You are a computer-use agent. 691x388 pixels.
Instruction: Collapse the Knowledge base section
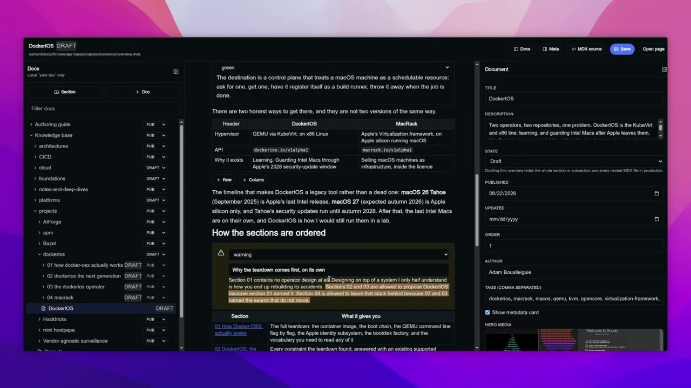pyautogui.click(x=31, y=135)
